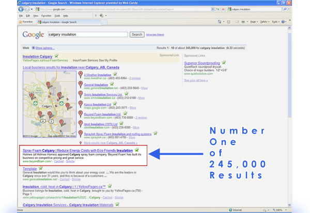
Task: Refresh the page with the green arrows icon
Action: coord(218,9)
